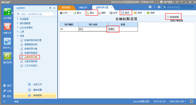Collapse the sidebar with bottom-left arrow icon
This screenshot has height=105, width=196.
[4, 102]
